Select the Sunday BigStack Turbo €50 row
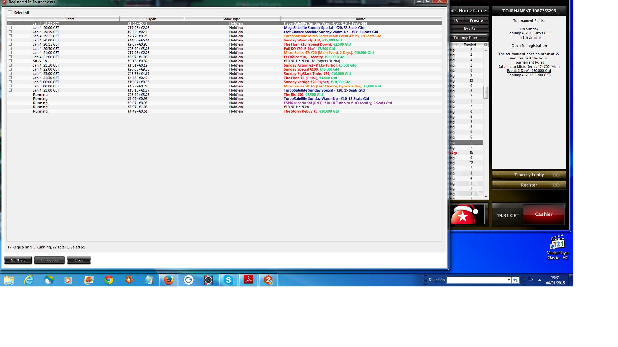 tap(224, 74)
